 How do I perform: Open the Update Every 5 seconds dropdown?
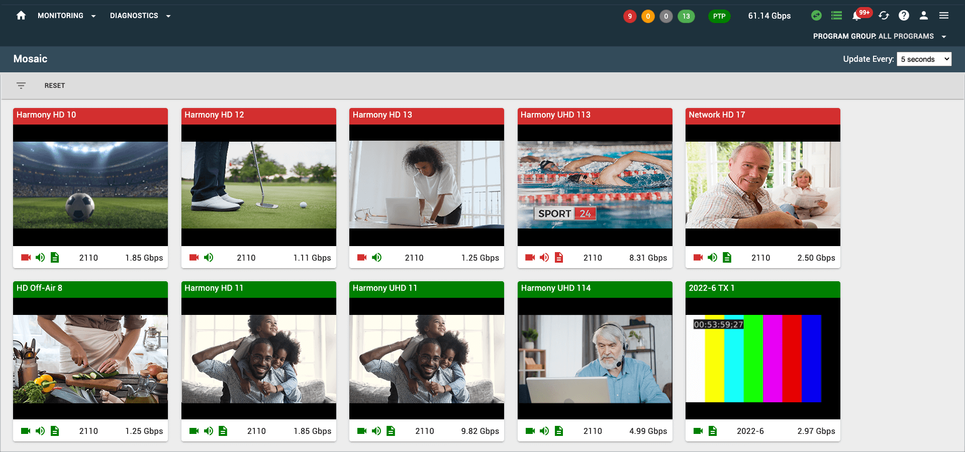pyautogui.click(x=924, y=59)
